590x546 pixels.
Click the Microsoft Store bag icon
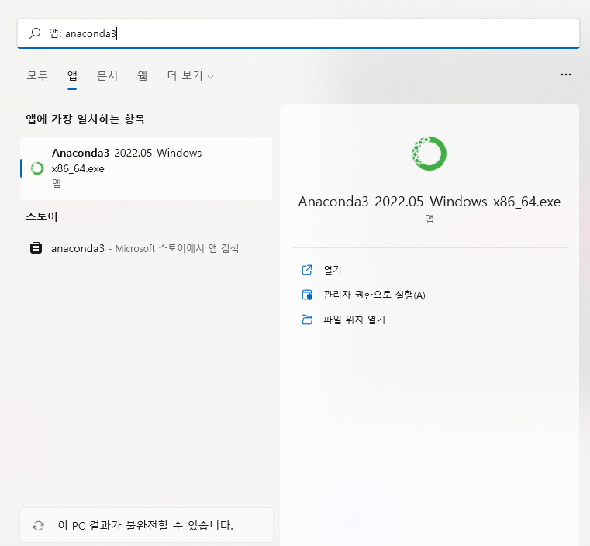click(36, 248)
